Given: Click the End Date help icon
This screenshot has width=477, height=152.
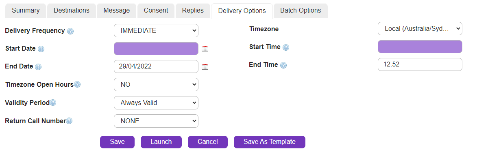Looking at the screenshot, I should [x=38, y=67].
